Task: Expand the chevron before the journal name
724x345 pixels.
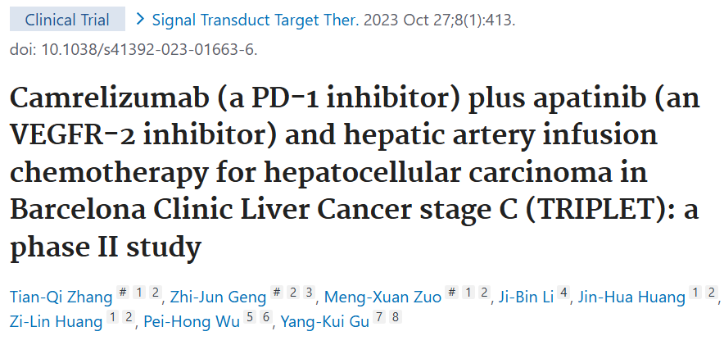Action: [141, 18]
